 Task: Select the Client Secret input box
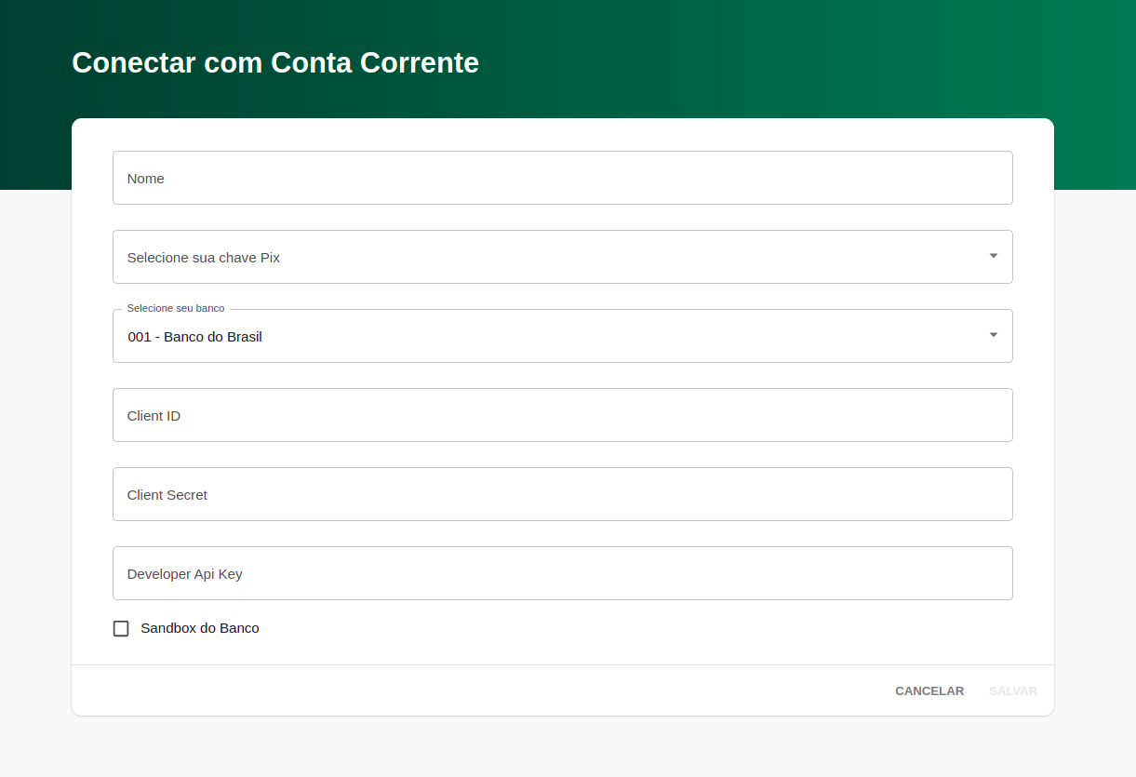click(x=562, y=494)
